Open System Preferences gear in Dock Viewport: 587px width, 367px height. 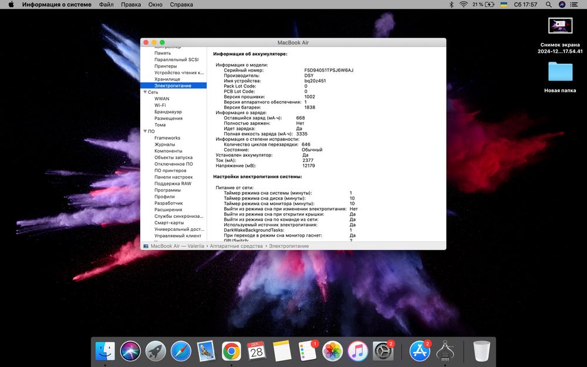point(383,351)
